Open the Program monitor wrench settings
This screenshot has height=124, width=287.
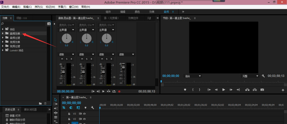[x=263, y=76]
